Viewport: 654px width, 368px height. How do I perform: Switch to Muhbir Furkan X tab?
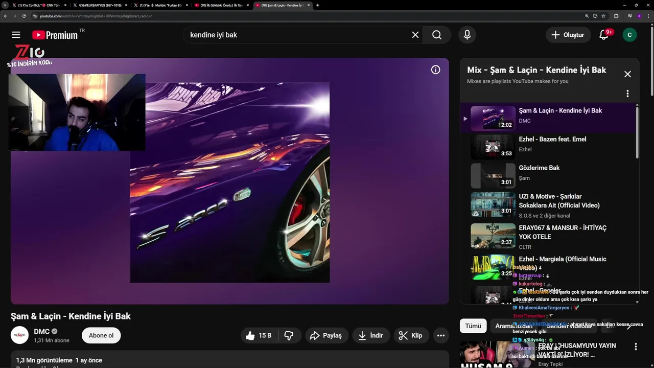point(160,5)
